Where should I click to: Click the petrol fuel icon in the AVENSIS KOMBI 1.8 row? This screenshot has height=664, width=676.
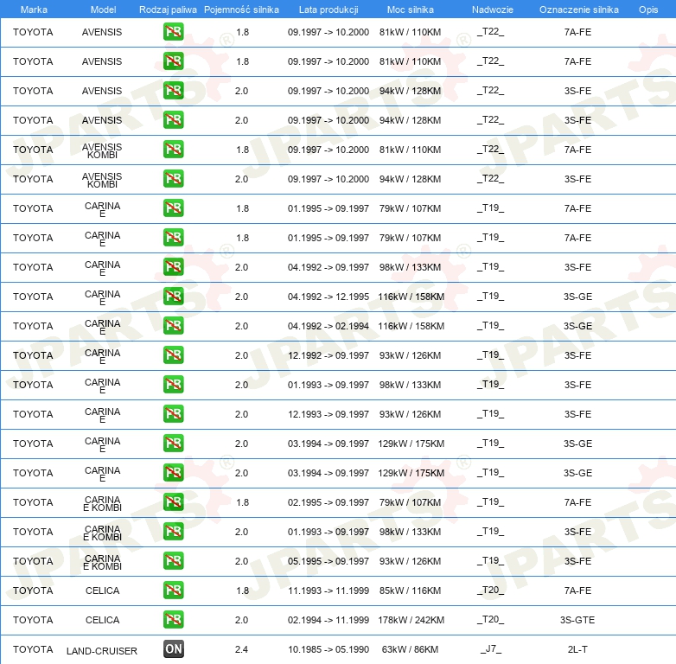tap(173, 150)
